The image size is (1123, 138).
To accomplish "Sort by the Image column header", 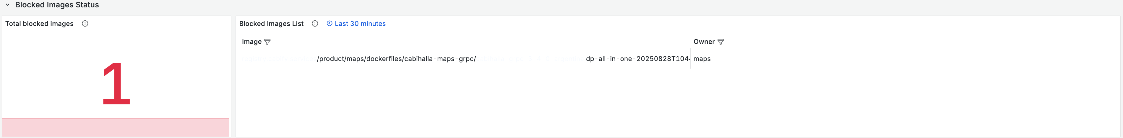I will pyautogui.click(x=251, y=42).
